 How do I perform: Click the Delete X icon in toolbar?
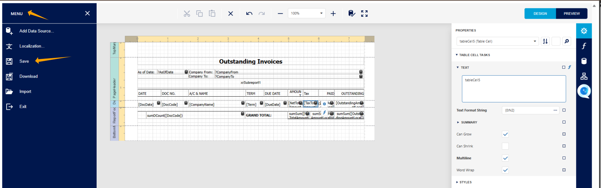[231, 14]
